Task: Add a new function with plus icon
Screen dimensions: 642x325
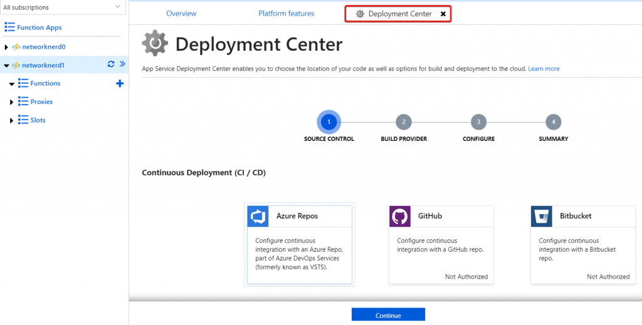Action: pos(120,83)
